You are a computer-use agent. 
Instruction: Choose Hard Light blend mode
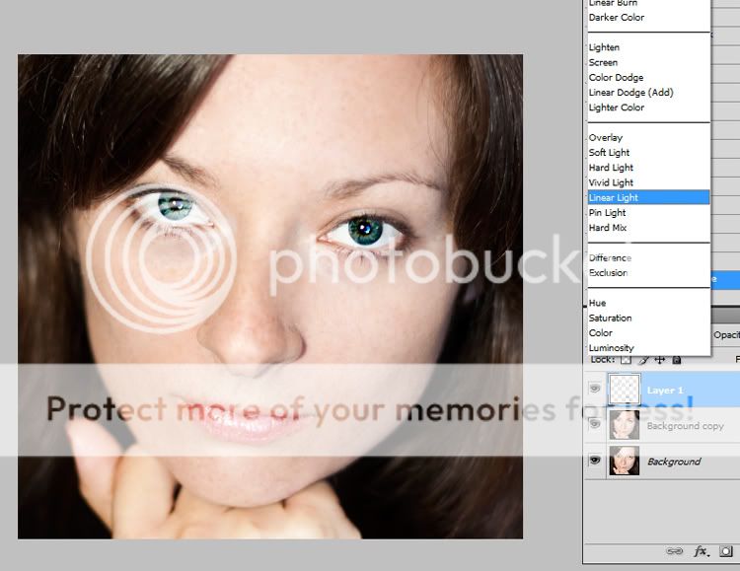click(611, 168)
